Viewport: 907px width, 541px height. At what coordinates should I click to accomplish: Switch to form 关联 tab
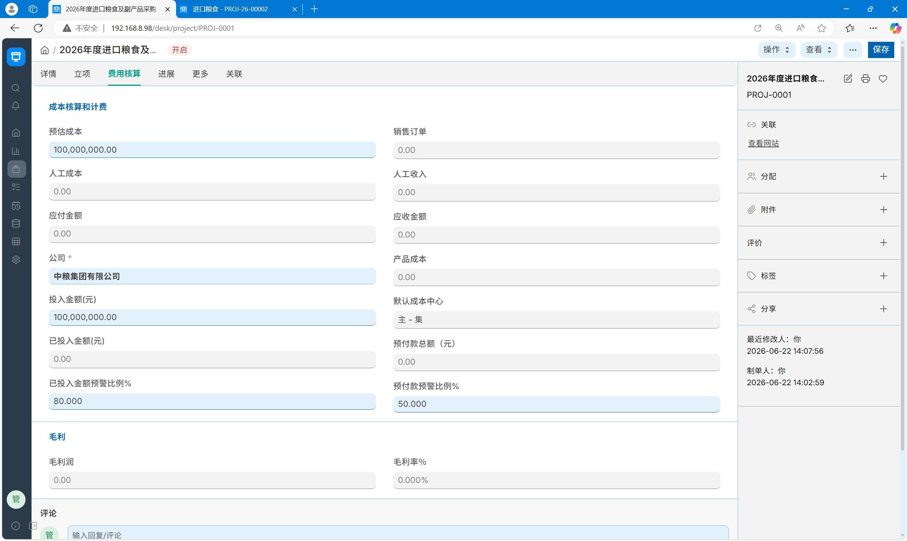coord(234,74)
